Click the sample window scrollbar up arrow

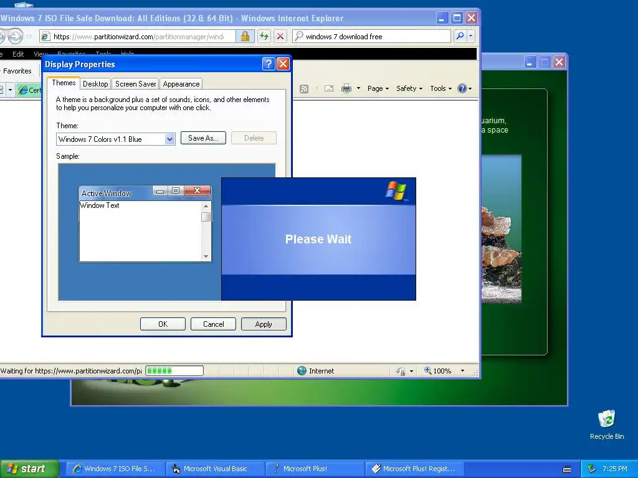pyautogui.click(x=206, y=206)
